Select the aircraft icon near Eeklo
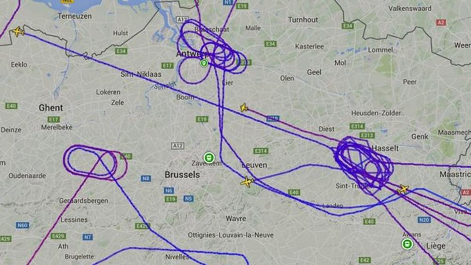 pyautogui.click(x=18, y=31)
